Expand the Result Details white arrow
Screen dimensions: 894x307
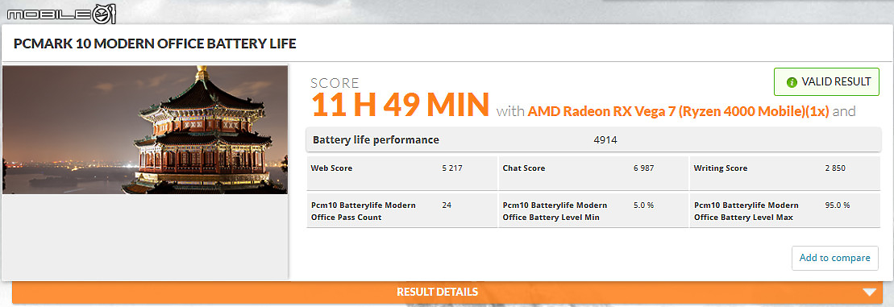[x=870, y=292]
